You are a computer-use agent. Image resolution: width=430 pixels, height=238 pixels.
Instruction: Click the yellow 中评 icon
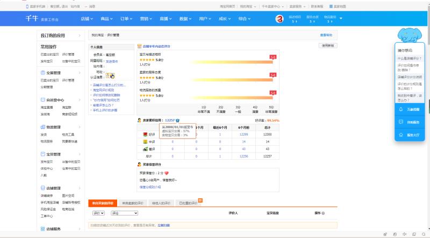click(x=145, y=142)
